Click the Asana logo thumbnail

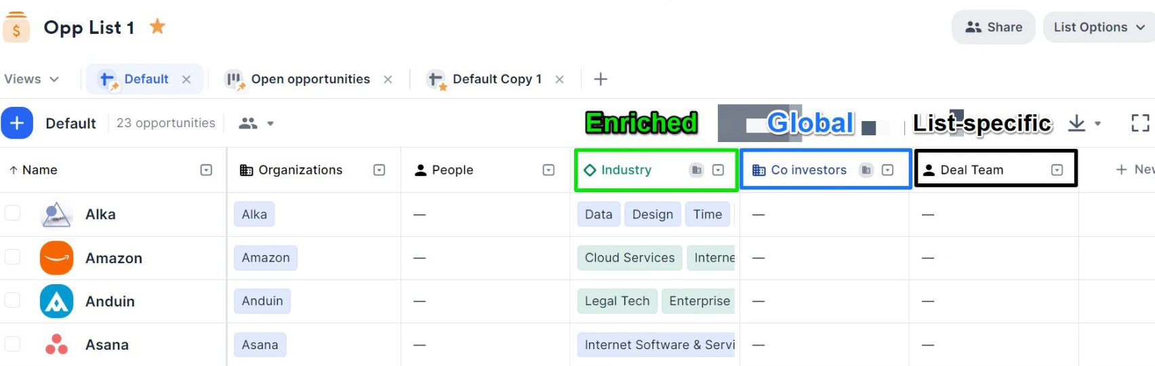click(x=56, y=344)
